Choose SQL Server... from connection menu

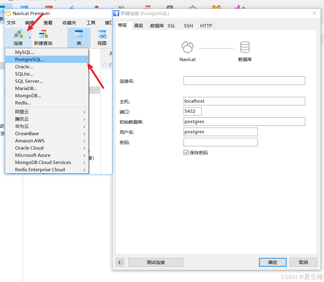[x=47, y=81]
